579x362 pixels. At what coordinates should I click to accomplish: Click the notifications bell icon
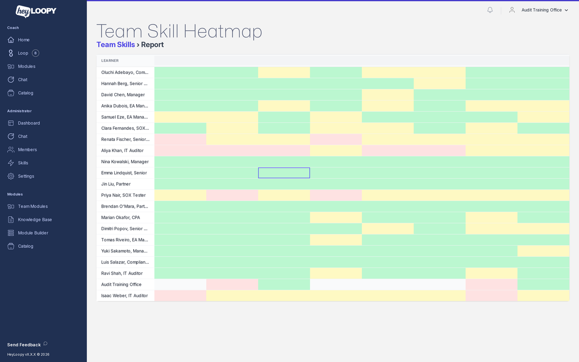click(490, 10)
